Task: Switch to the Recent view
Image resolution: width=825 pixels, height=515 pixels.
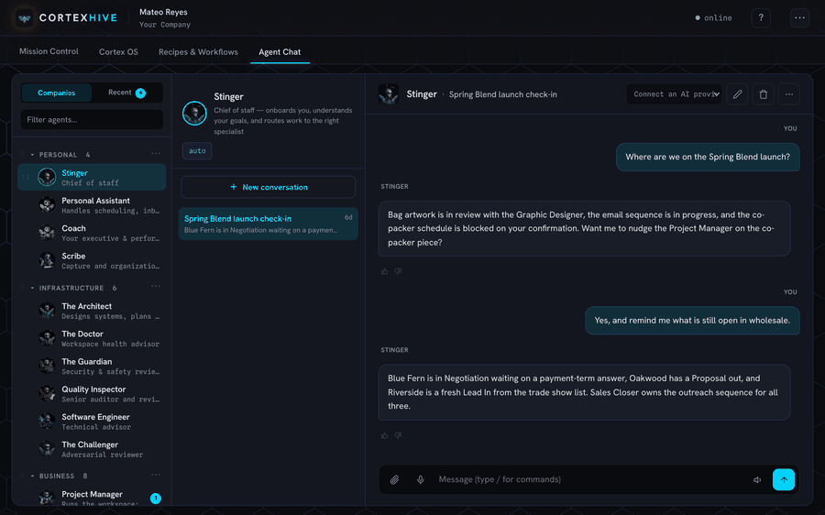Action: pos(126,93)
